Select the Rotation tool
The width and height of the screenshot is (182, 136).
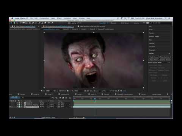coord(21,23)
